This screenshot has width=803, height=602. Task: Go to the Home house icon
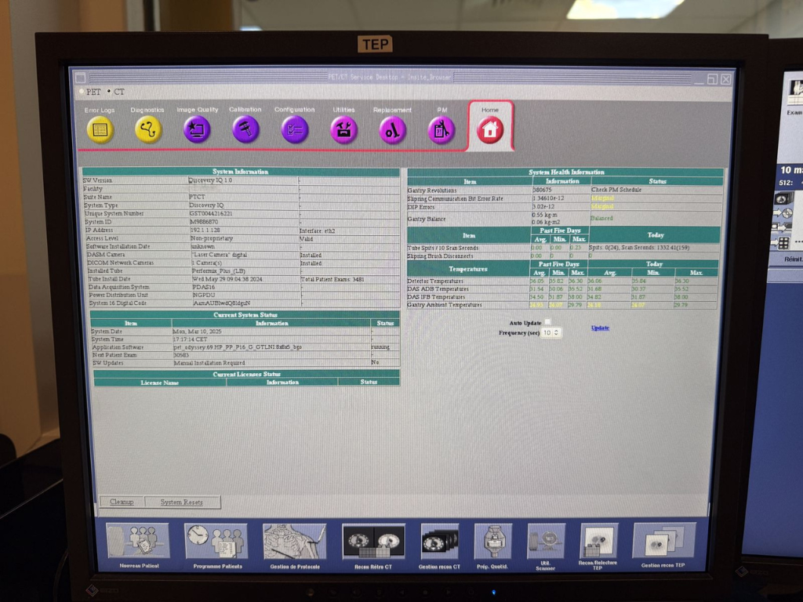pyautogui.click(x=490, y=129)
